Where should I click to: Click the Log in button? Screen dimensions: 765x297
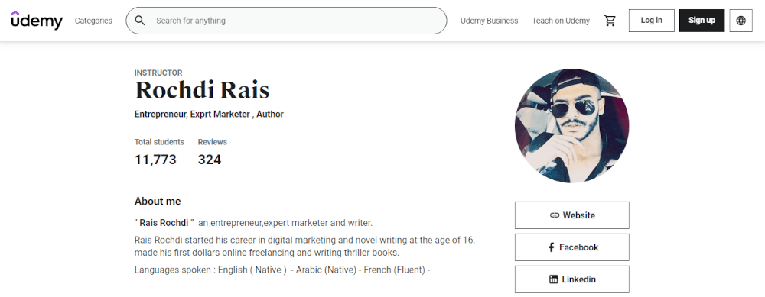click(x=651, y=21)
